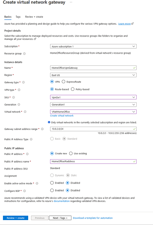Choose Use existing public IP address
Viewport: 153px width, 225px height.
tap(71, 153)
